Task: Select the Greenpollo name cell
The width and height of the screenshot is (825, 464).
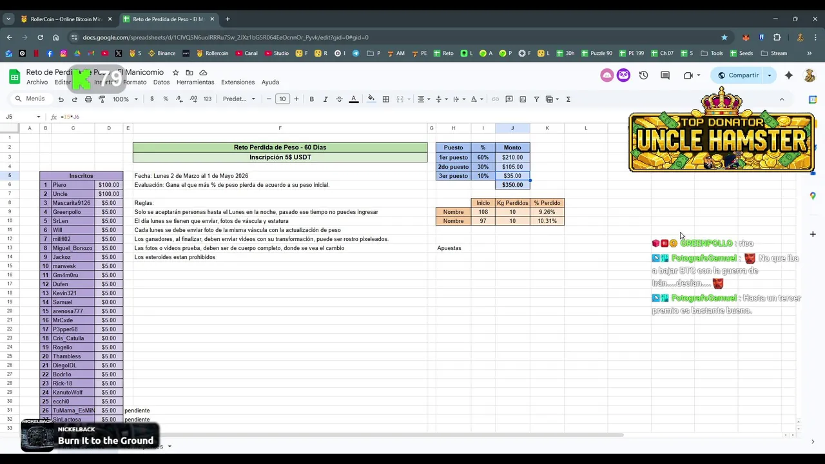Action: pyautogui.click(x=73, y=212)
